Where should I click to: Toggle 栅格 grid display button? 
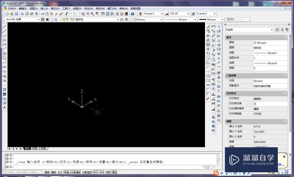(x=54, y=172)
